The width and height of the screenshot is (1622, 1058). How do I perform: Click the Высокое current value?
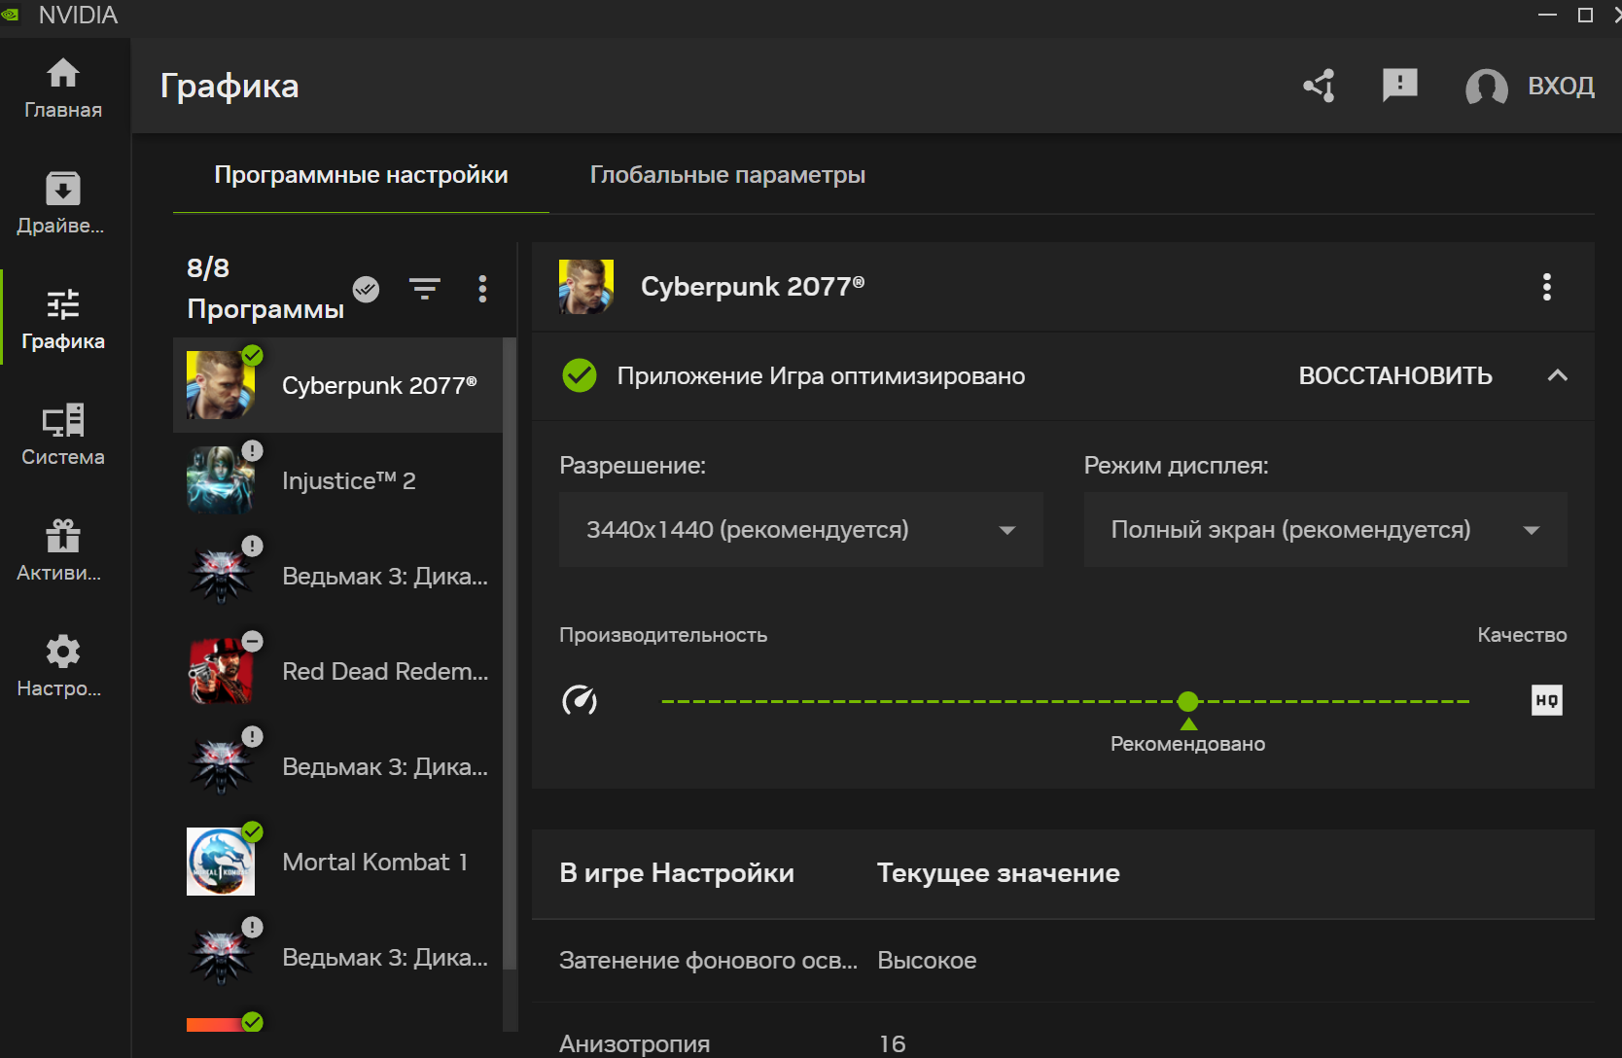pyautogui.click(x=927, y=961)
